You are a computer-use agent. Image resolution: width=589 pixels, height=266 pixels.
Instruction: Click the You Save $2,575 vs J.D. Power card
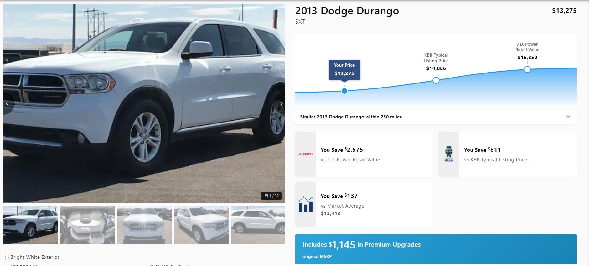click(364, 154)
